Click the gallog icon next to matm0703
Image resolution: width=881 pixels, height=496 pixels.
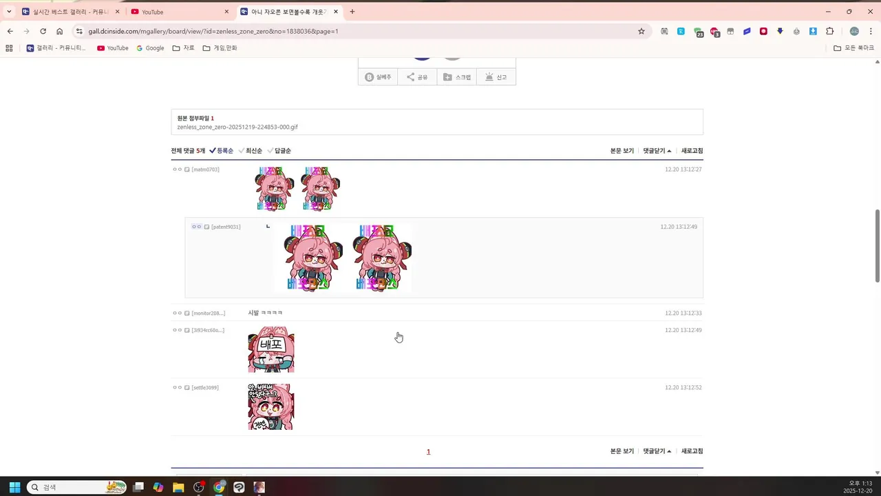(x=187, y=169)
